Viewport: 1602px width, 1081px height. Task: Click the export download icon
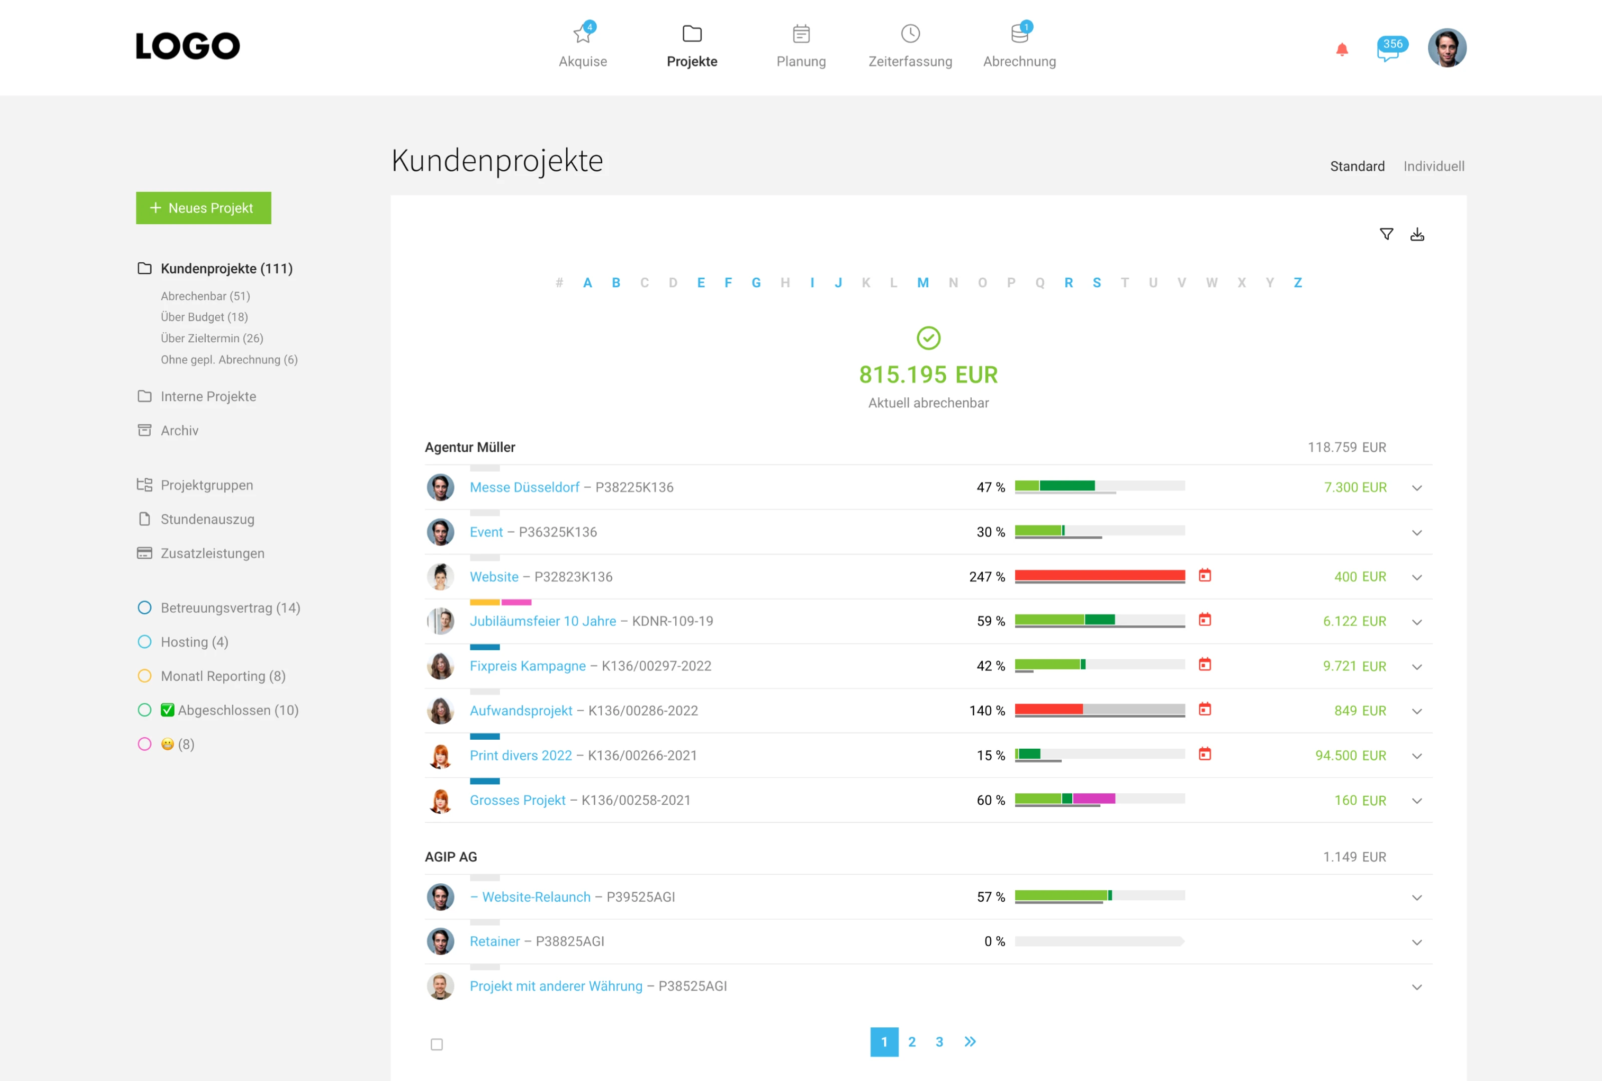pyautogui.click(x=1417, y=234)
